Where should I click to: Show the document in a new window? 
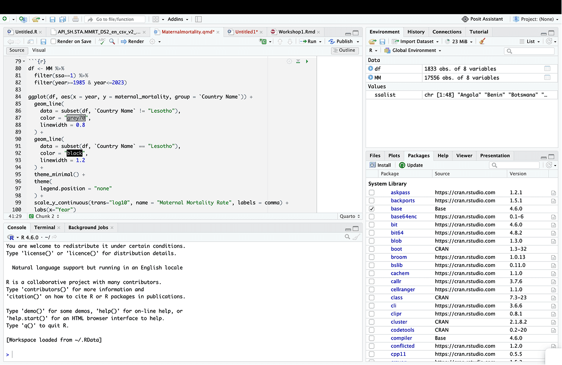click(30, 42)
